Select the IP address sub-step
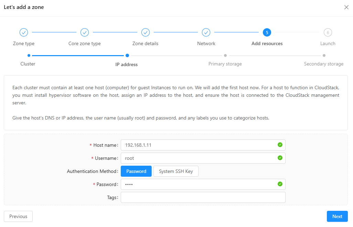The width and height of the screenshot is (353, 227). point(127,55)
